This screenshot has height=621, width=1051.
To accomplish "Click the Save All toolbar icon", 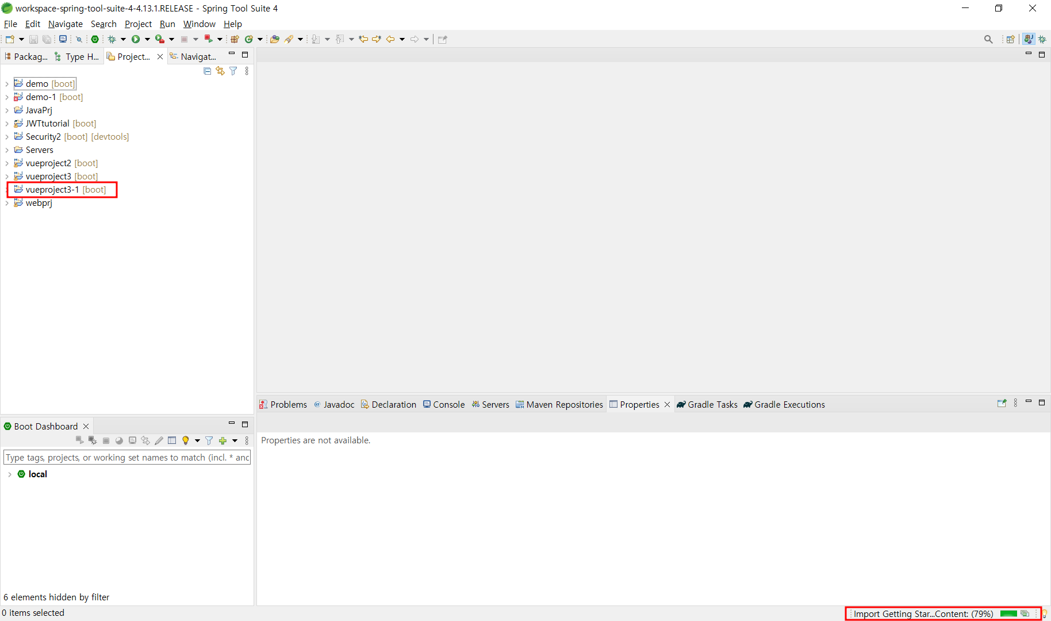I will 47,39.
